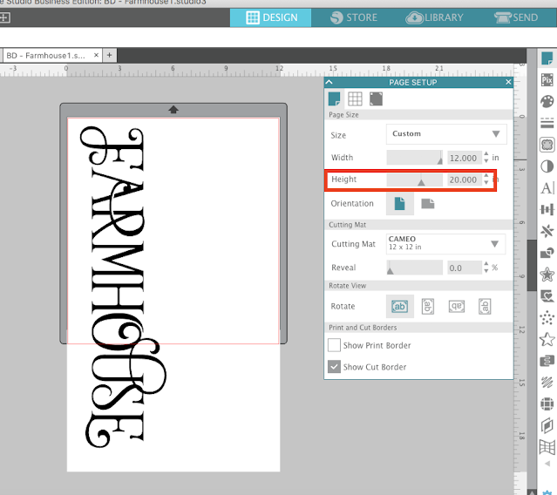Collapse the Page Setup panel chevron
Image resolution: width=557 pixels, height=495 pixels.
(329, 83)
